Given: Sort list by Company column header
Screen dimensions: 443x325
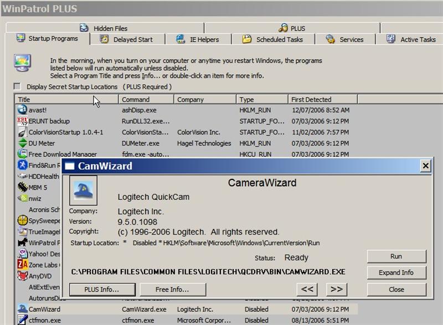Looking at the screenshot, I should [205, 100].
